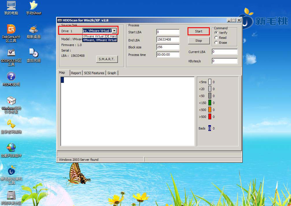Open DiskGenius分区工具 desktop shortcut
This screenshot has height=206, width=291.
click(x=11, y=33)
